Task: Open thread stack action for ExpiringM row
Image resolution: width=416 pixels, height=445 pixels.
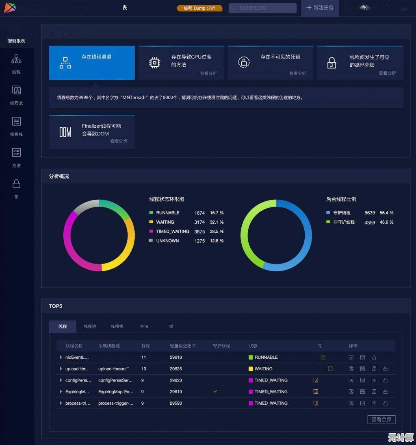Action: click(362, 392)
